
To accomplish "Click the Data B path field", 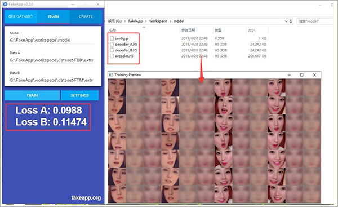I will coord(52,80).
